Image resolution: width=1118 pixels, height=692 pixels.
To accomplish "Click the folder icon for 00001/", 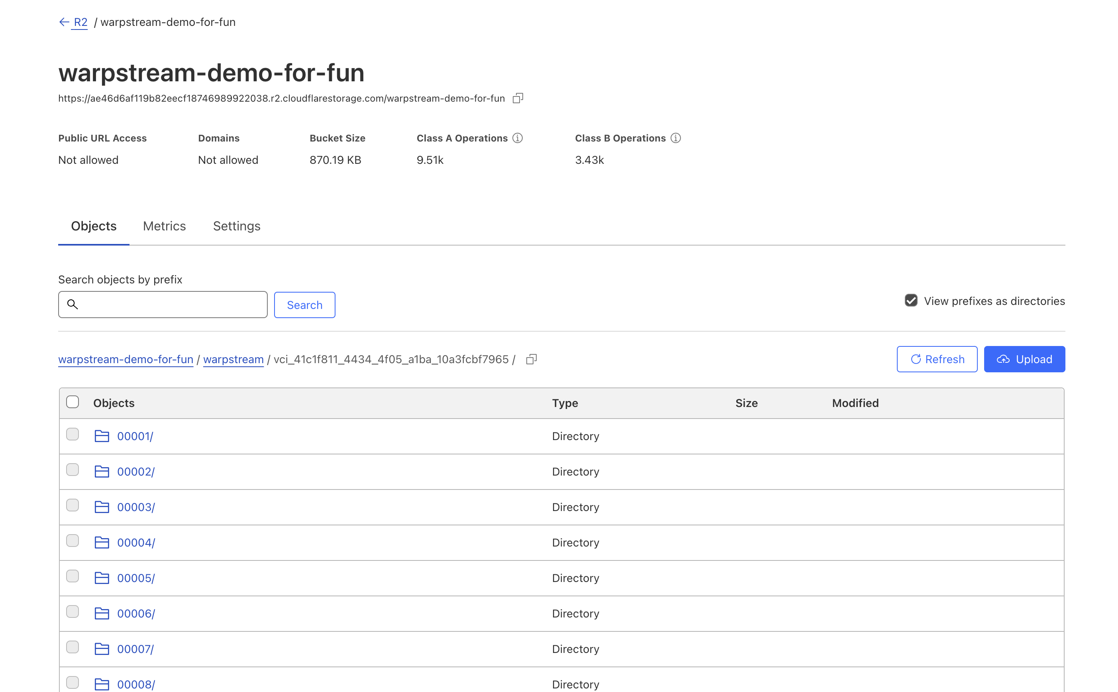I will coord(102,436).
